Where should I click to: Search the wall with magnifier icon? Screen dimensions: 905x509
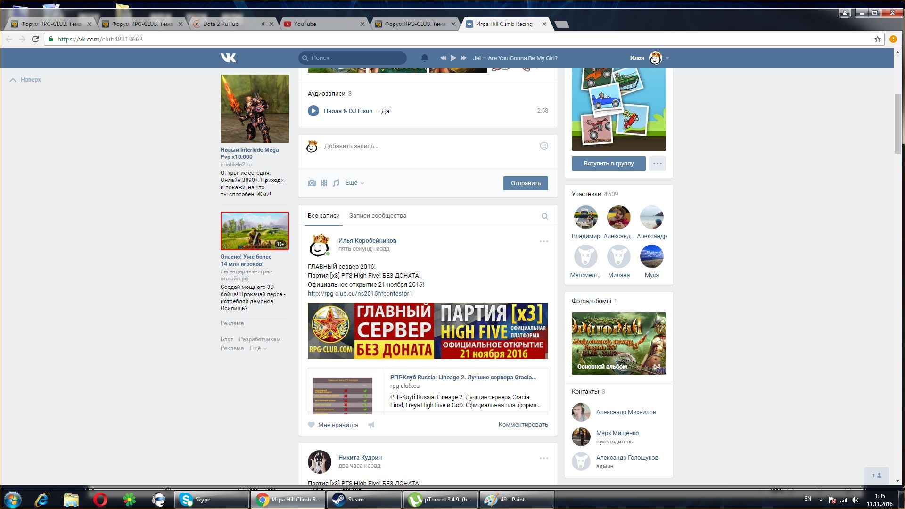coord(544,216)
